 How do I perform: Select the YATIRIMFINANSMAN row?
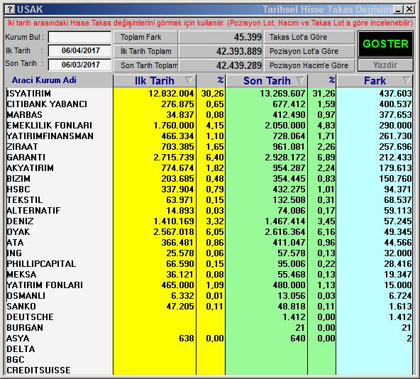(209, 136)
